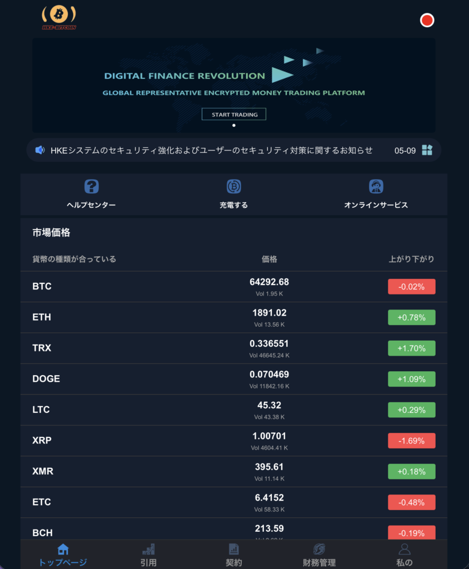The image size is (469, 569).
Task: Select the DOGE market row
Action: (x=234, y=379)
